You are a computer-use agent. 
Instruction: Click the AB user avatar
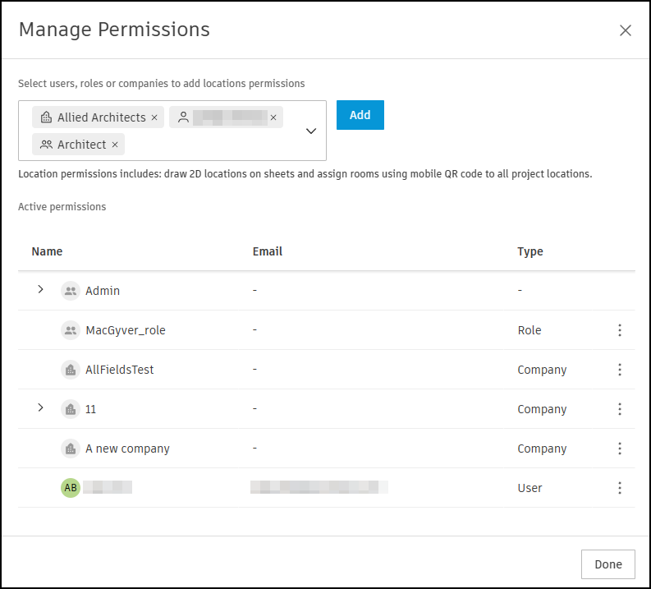(x=71, y=488)
